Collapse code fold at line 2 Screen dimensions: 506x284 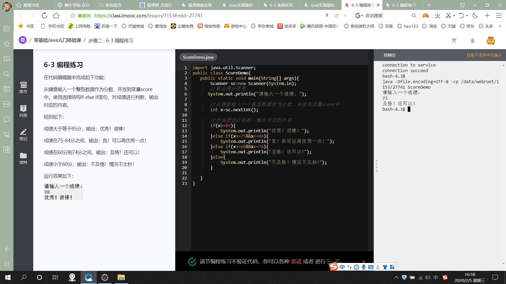click(x=189, y=73)
